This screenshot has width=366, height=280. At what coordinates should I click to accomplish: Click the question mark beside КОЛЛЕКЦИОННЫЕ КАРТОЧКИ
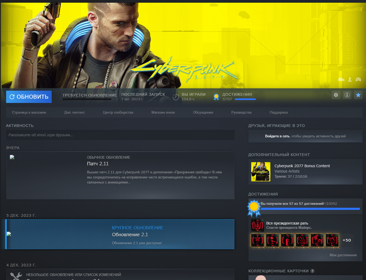312,271
